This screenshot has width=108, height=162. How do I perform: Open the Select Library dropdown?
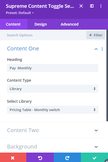coord(53,110)
